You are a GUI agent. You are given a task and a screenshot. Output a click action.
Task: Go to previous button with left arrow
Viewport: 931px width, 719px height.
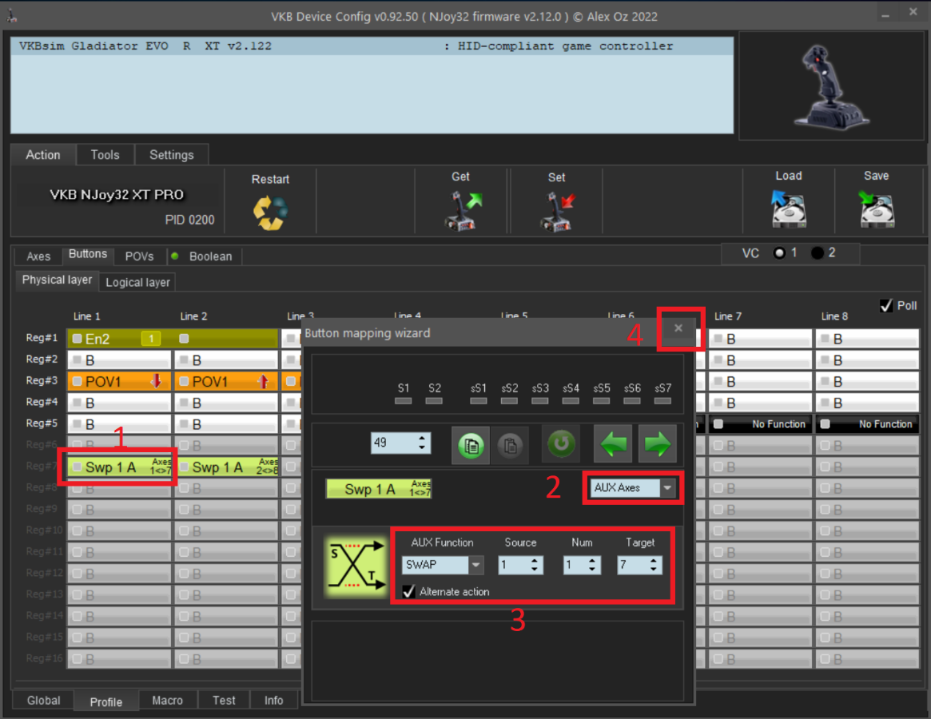[x=613, y=444]
